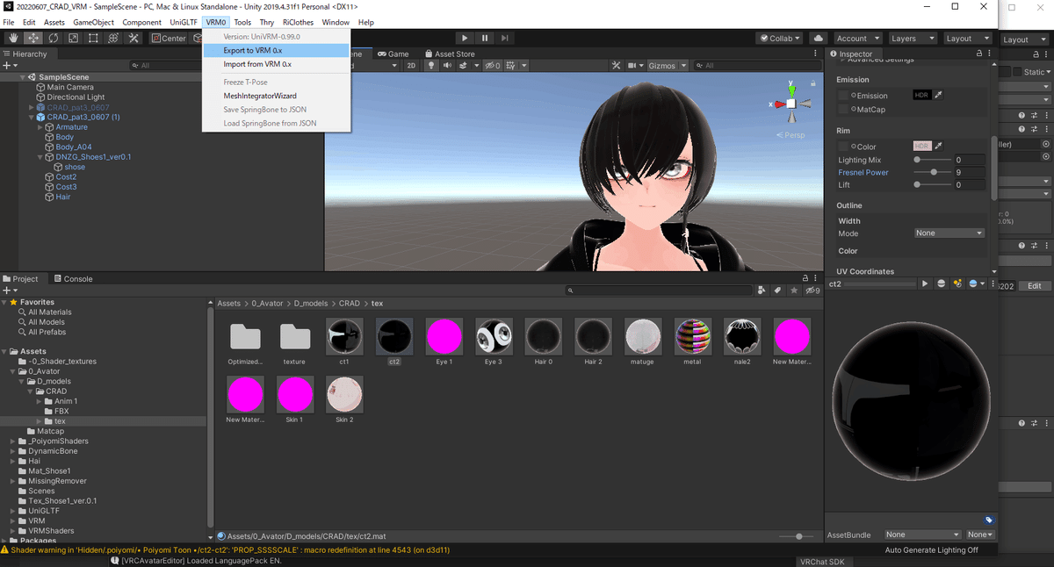This screenshot has height=567, width=1054.
Task: Enable the Emission checkbox
Action: (843, 95)
